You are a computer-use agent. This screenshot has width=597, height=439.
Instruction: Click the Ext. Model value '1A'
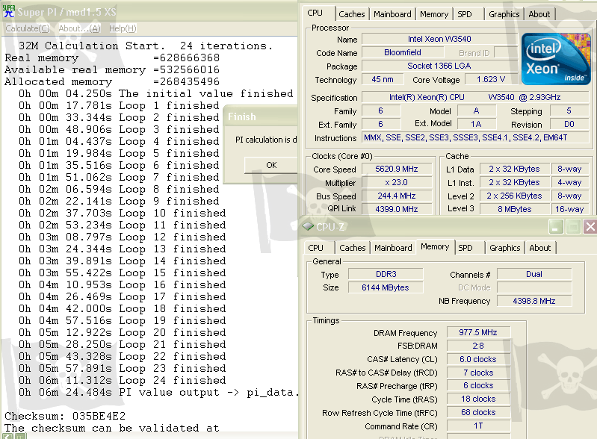pos(476,125)
